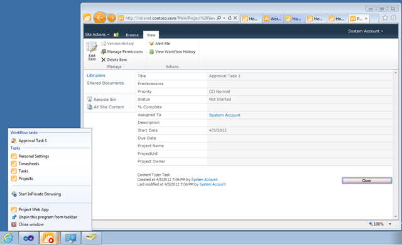Screen dimensions: 402x245
Task: Click the Alert Me bell icon
Action: coord(151,43)
